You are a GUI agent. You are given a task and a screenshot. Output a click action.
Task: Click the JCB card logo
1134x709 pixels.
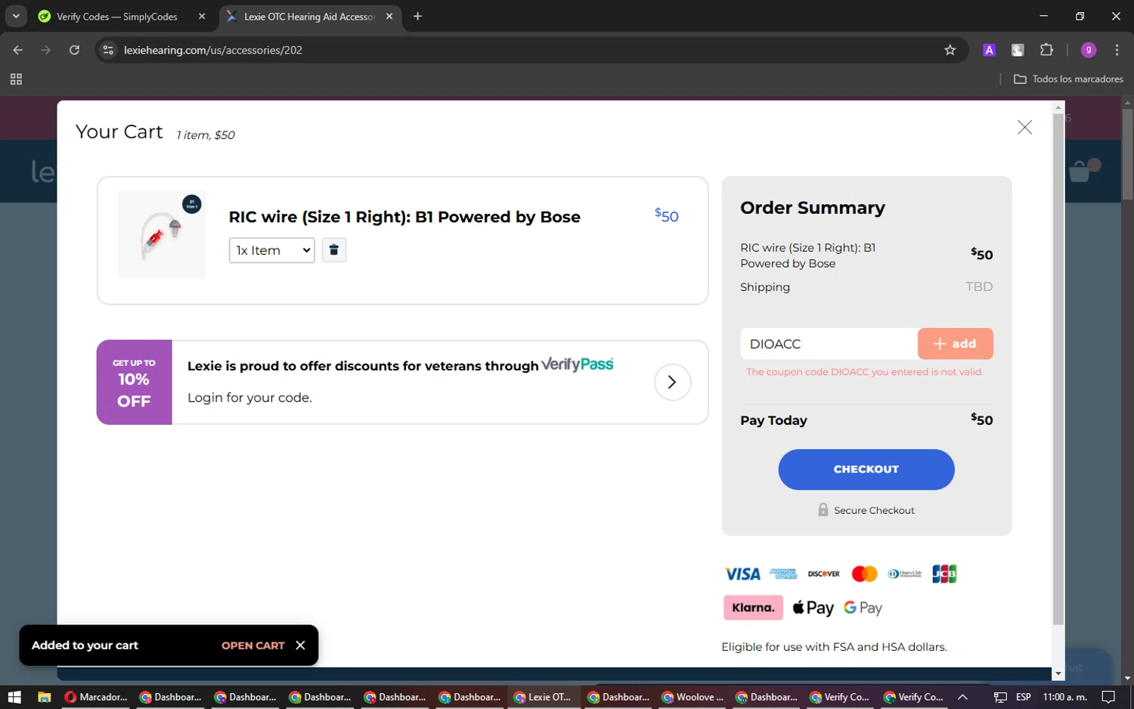[x=944, y=574]
